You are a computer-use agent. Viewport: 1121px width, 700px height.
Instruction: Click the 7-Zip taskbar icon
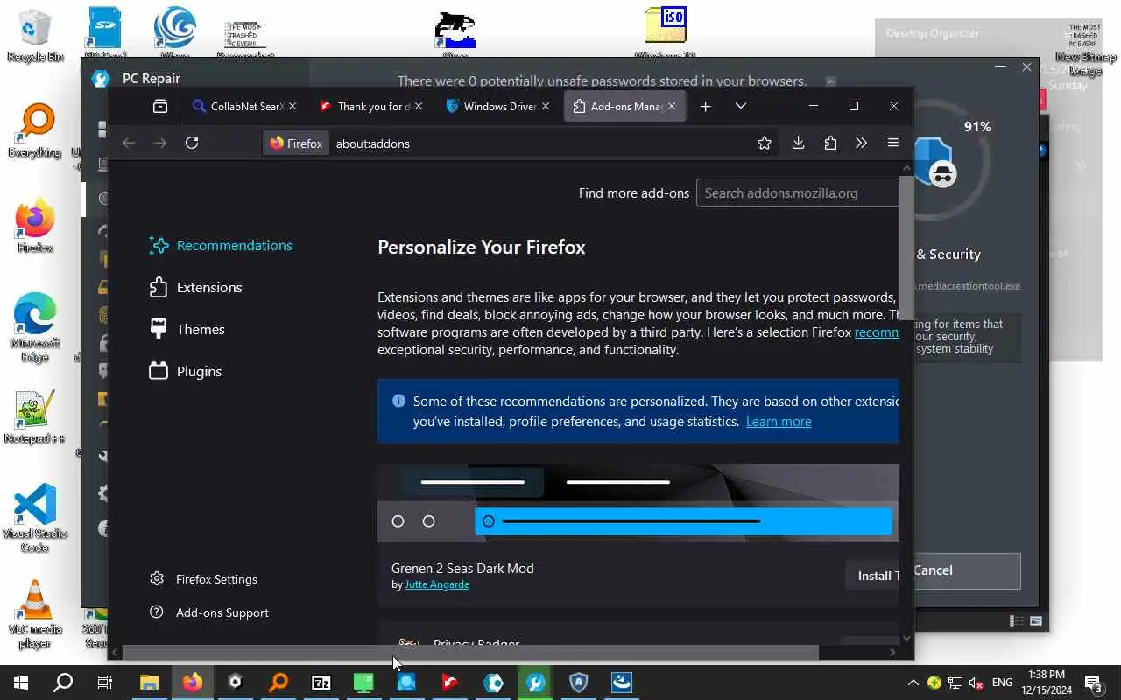(x=321, y=682)
